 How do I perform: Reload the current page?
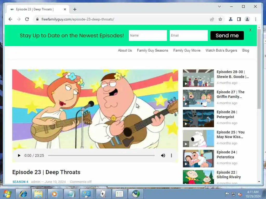(27, 19)
